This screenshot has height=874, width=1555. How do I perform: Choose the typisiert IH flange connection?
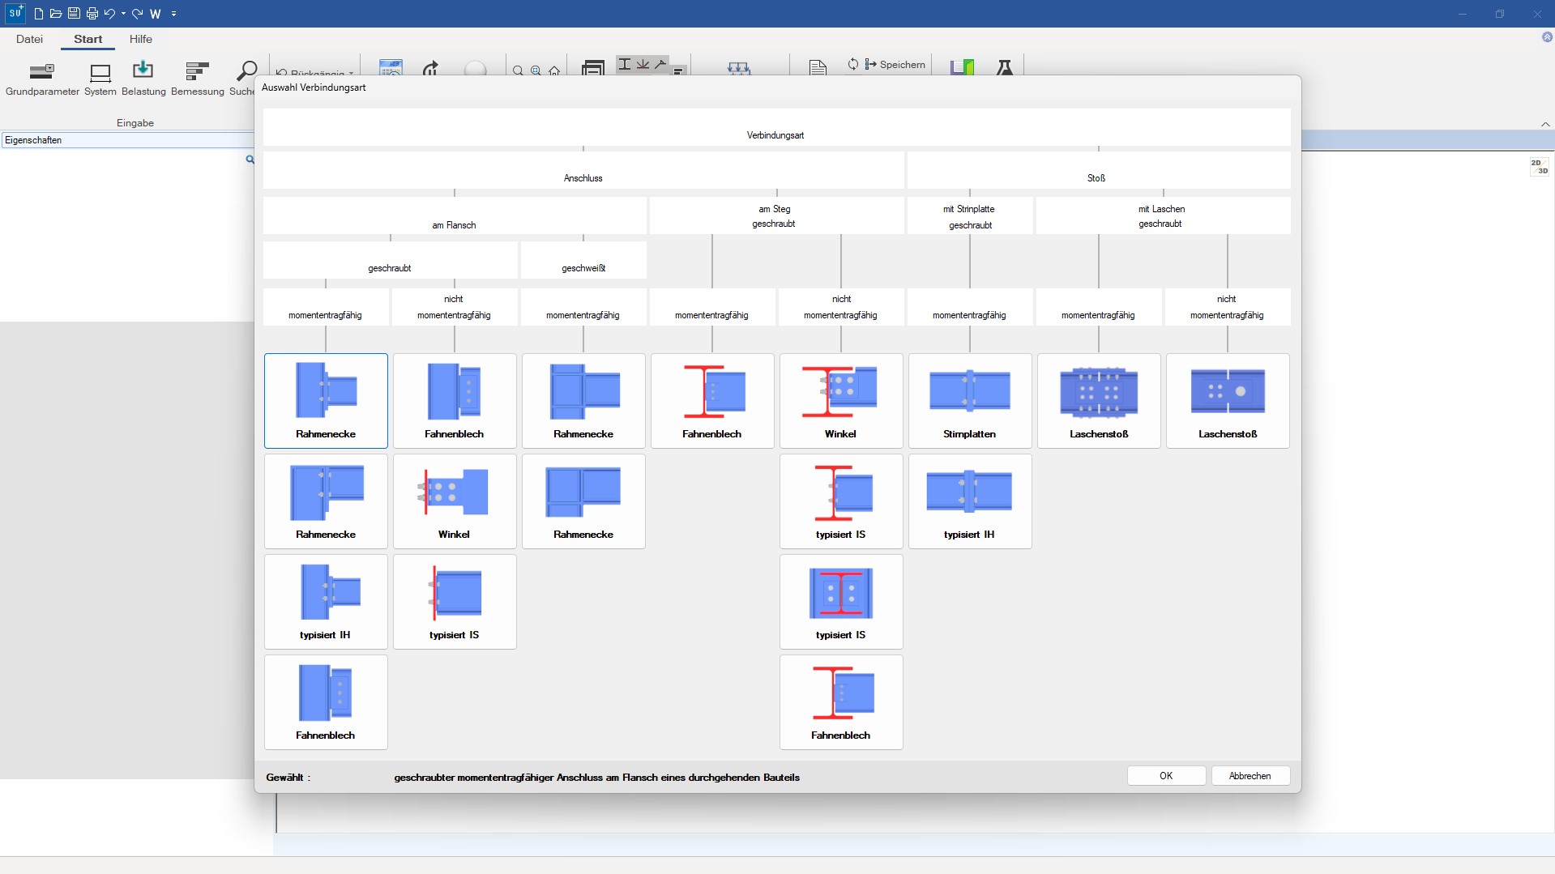pos(326,601)
